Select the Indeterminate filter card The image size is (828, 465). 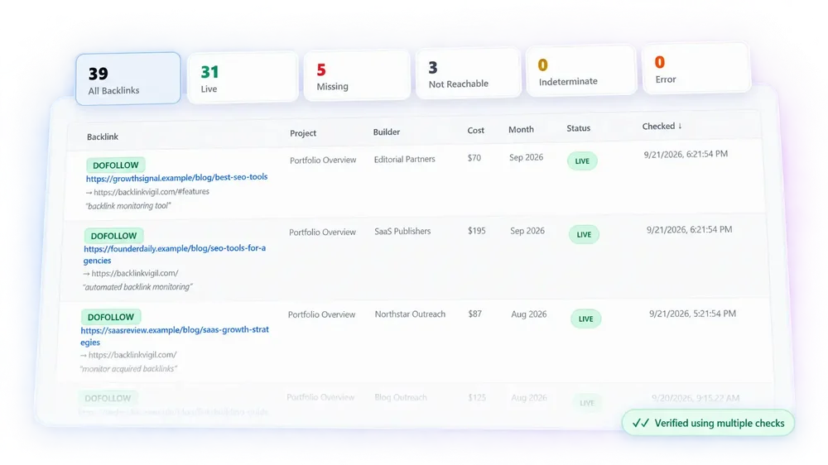pos(581,70)
